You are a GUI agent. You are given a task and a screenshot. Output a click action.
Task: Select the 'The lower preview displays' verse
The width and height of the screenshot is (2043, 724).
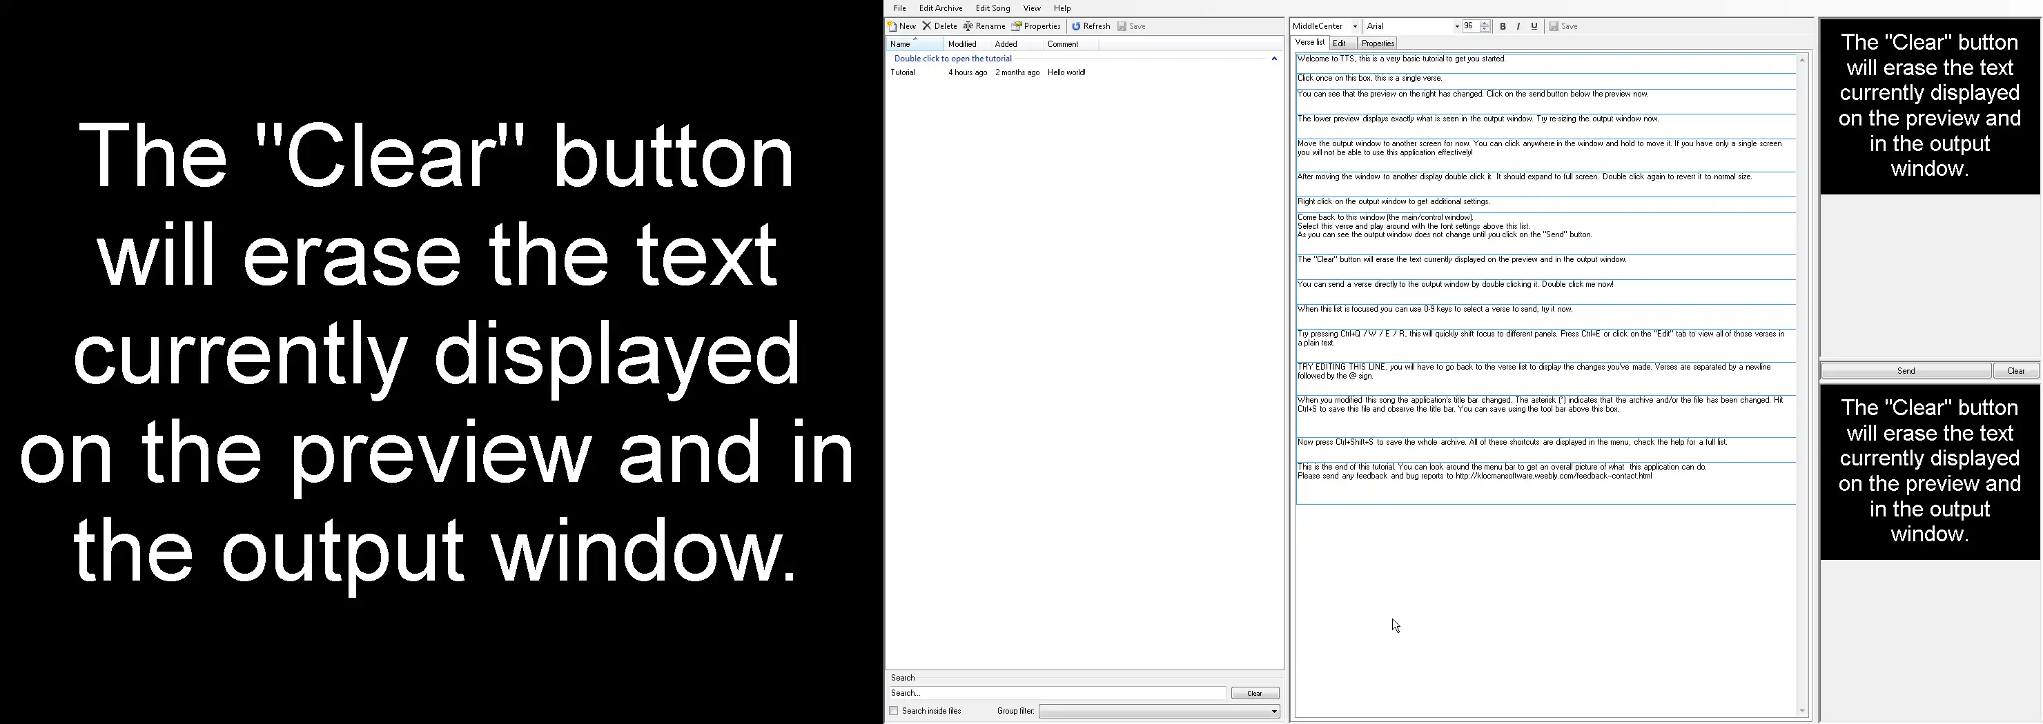(x=1546, y=126)
